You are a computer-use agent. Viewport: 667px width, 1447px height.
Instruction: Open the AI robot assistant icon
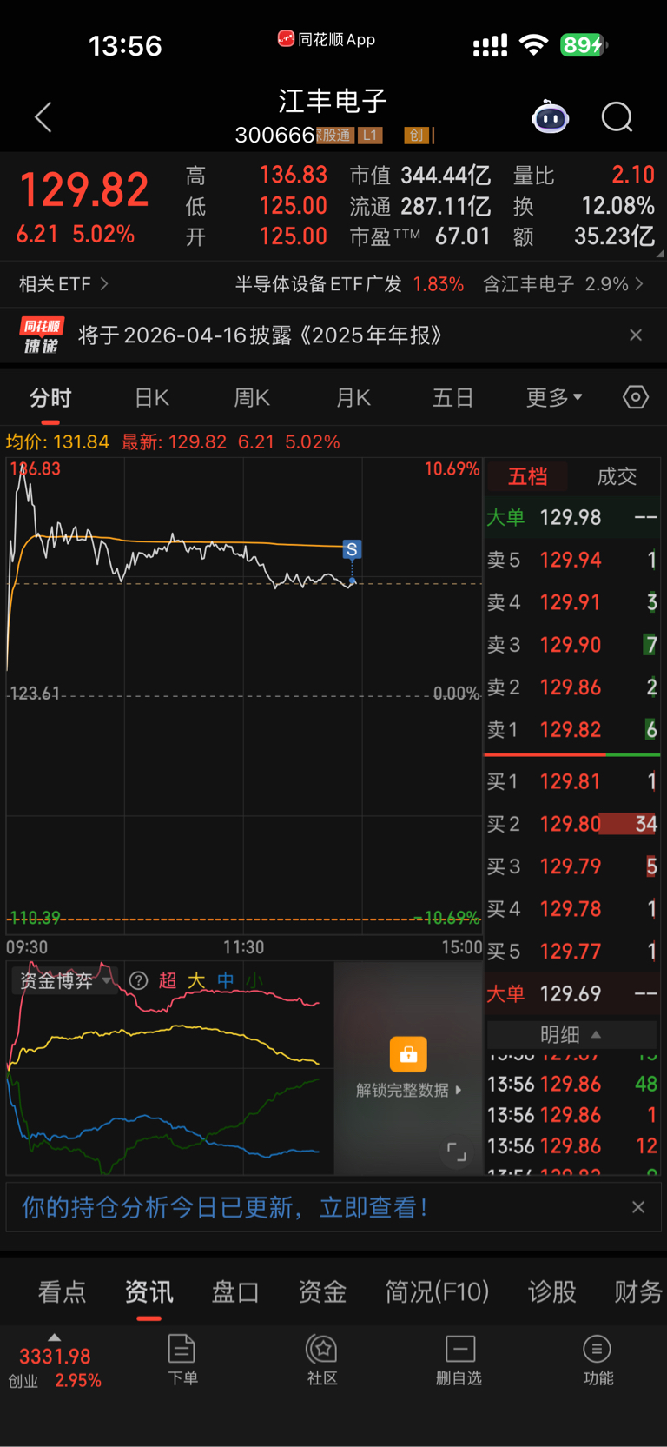click(550, 116)
